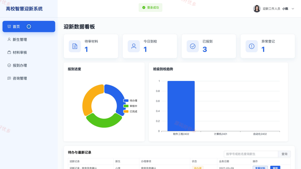Click the 已报到 check circle icon

tap(193, 46)
